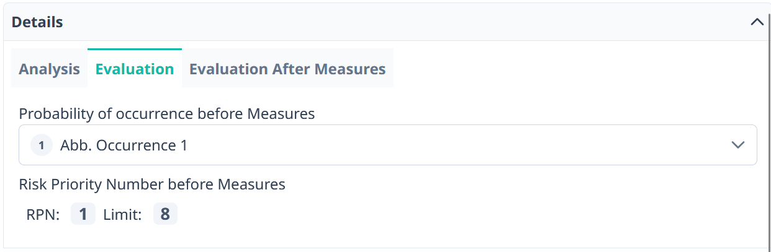Image resolution: width=771 pixels, height=252 pixels.
Task: Click the Limit: label text
Action: pos(122,215)
